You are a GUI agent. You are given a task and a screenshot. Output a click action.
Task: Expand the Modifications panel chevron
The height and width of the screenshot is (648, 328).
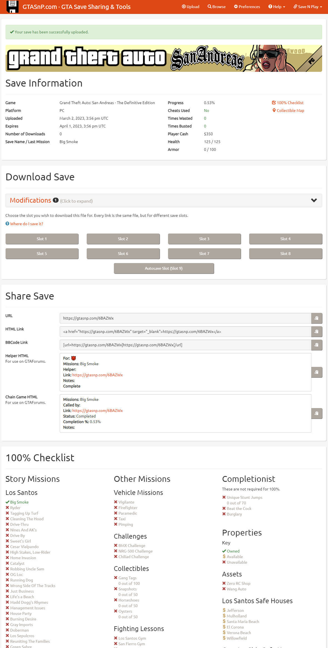314,200
